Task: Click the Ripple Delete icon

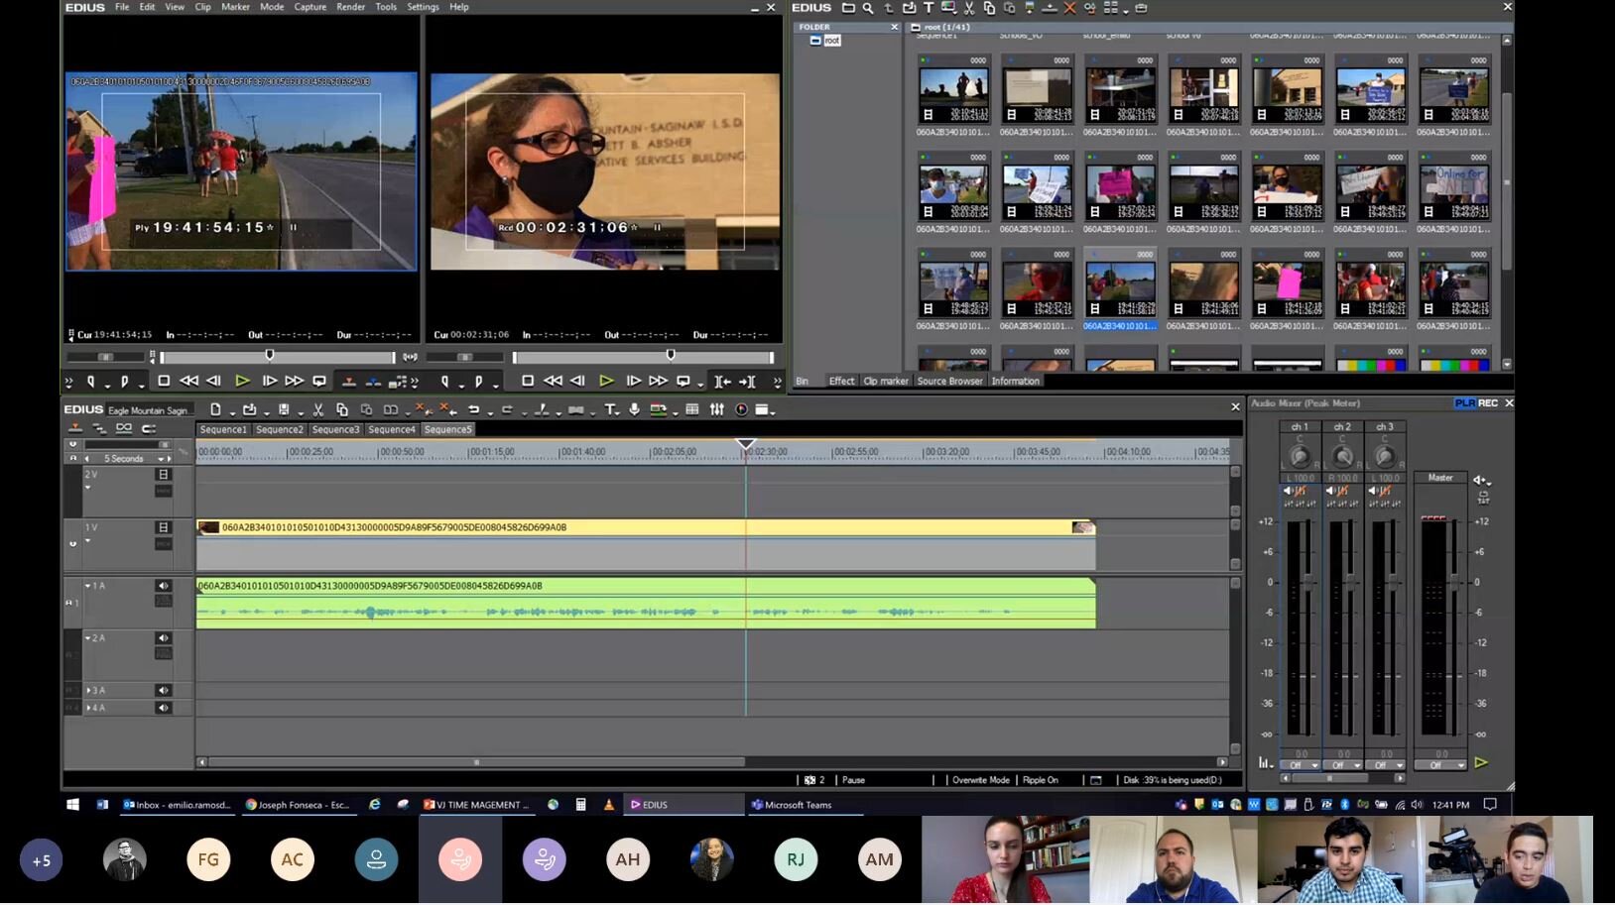Action: 446,409
